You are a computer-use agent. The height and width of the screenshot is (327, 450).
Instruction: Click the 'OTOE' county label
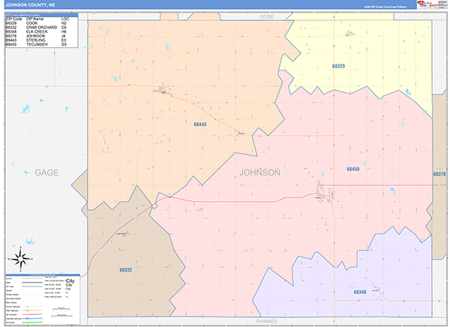pos(266,17)
